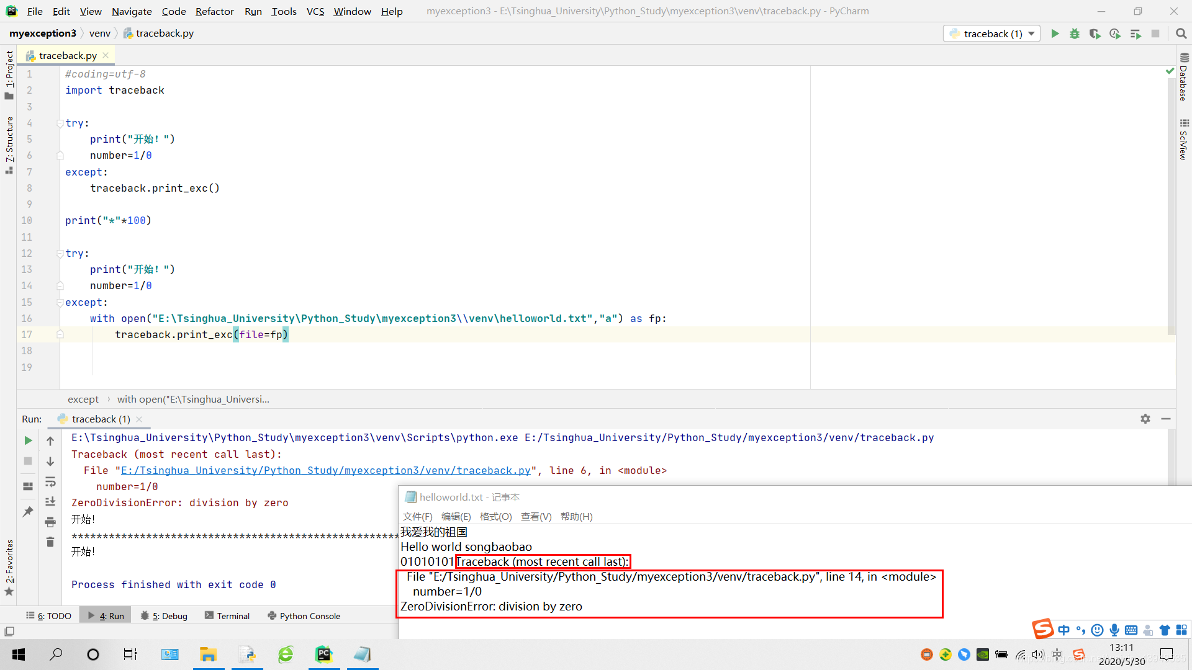The height and width of the screenshot is (670, 1192).
Task: Open Task View in taskbar
Action: pyautogui.click(x=130, y=654)
